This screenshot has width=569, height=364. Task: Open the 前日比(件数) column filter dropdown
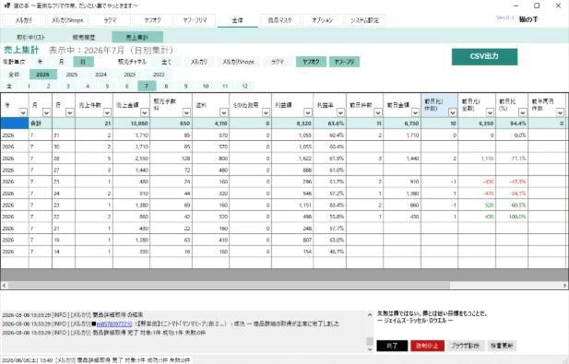(x=453, y=112)
